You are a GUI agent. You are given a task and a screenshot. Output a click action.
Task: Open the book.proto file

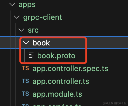click(x=56, y=56)
